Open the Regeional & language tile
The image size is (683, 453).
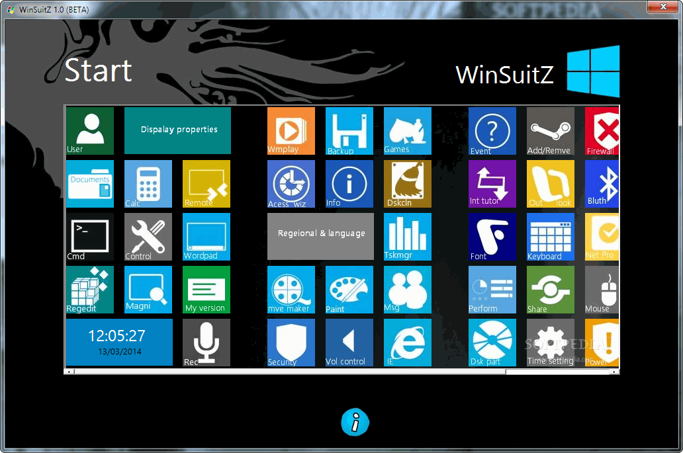coord(320,236)
